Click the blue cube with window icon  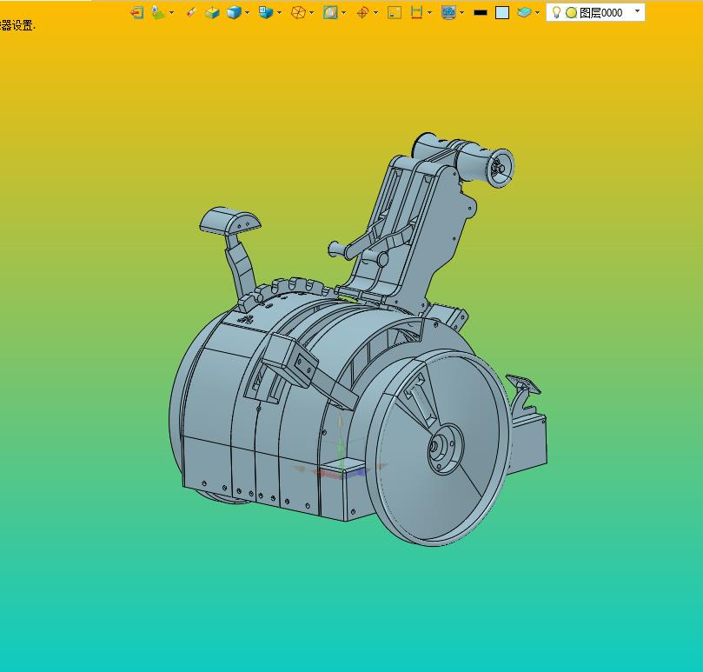tap(266, 12)
